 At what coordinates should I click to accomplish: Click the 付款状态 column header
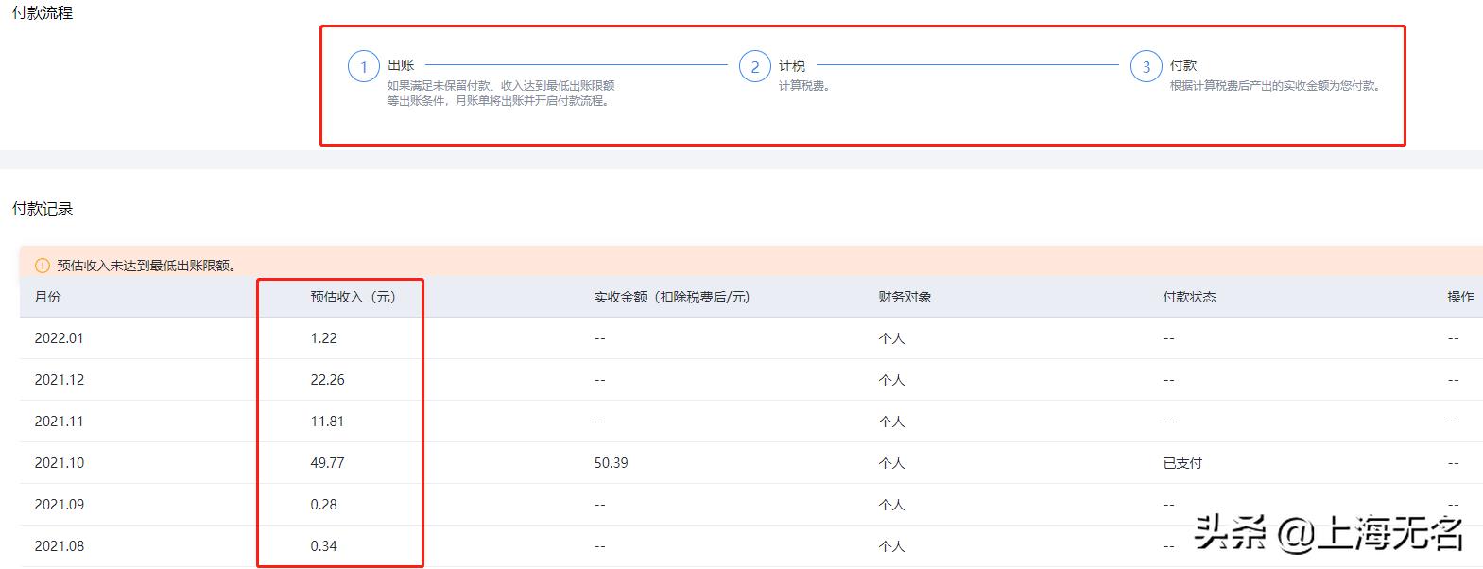(1189, 297)
